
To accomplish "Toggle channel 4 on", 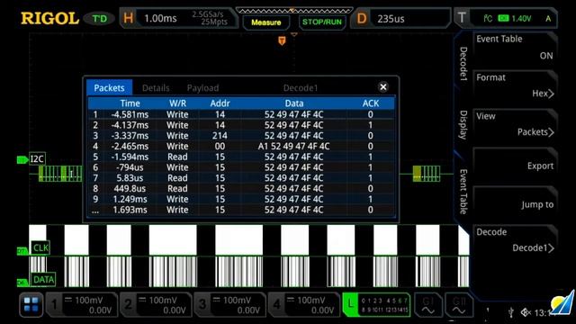I will click(304, 304).
